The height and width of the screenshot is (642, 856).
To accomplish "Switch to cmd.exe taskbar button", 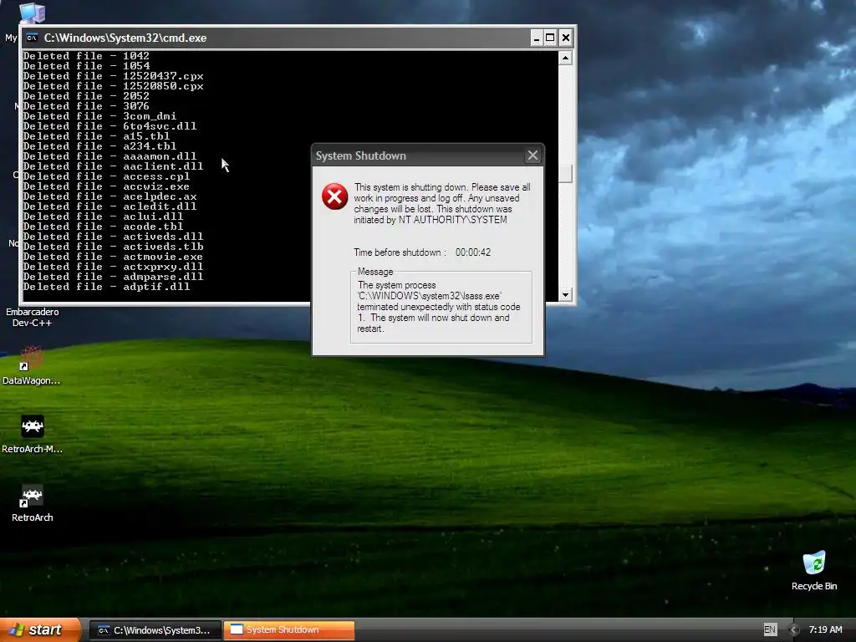I will click(155, 630).
